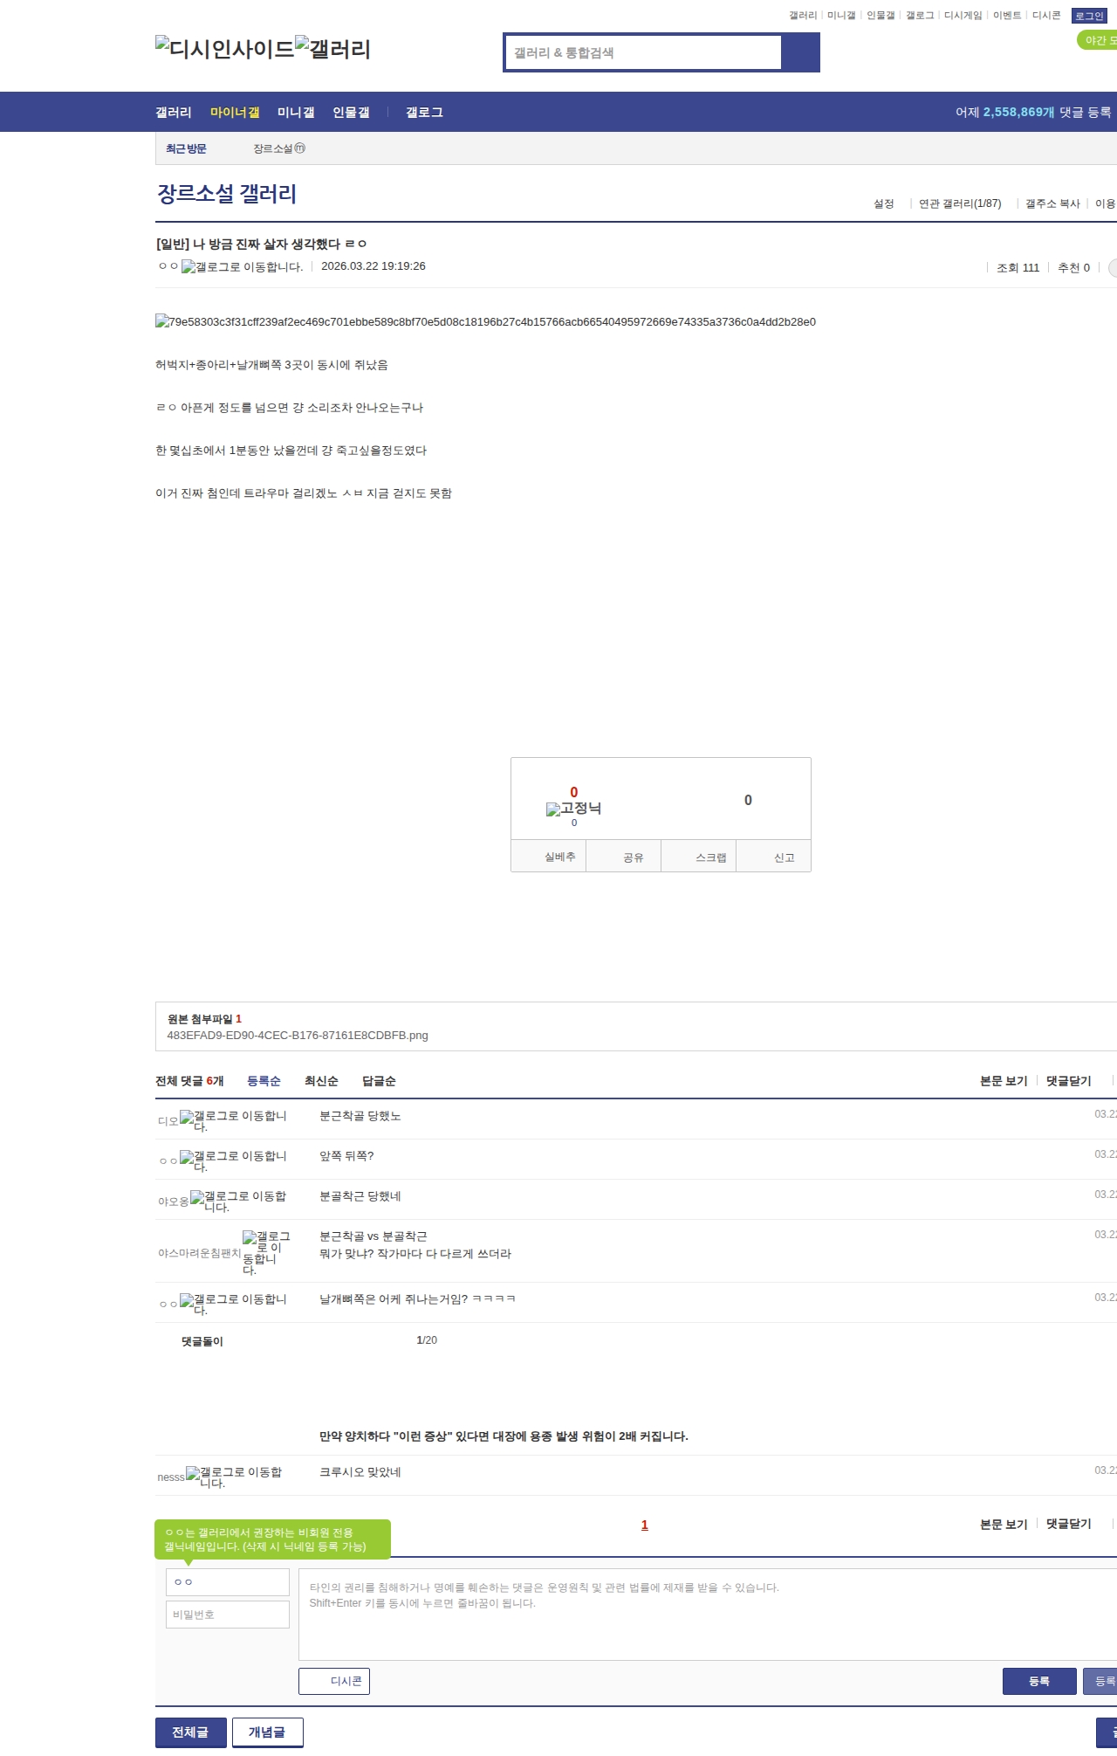
Task: Sort comments by 등록순
Action: pyautogui.click(x=264, y=1081)
